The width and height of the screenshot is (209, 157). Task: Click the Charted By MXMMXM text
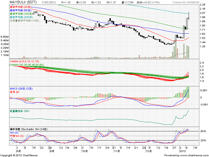186,2
